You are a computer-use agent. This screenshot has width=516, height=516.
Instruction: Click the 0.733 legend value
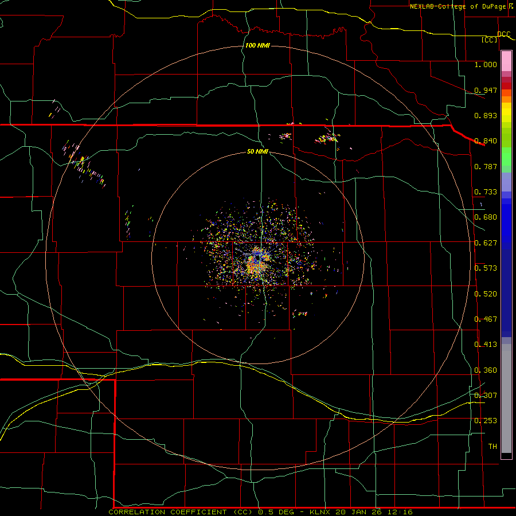click(x=486, y=192)
